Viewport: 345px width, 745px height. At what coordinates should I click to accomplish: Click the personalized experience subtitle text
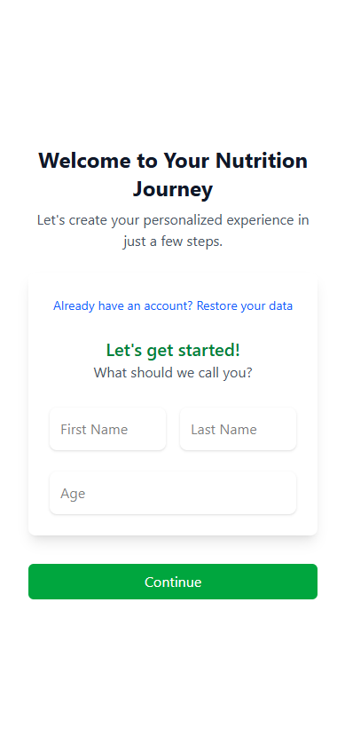pos(173,231)
